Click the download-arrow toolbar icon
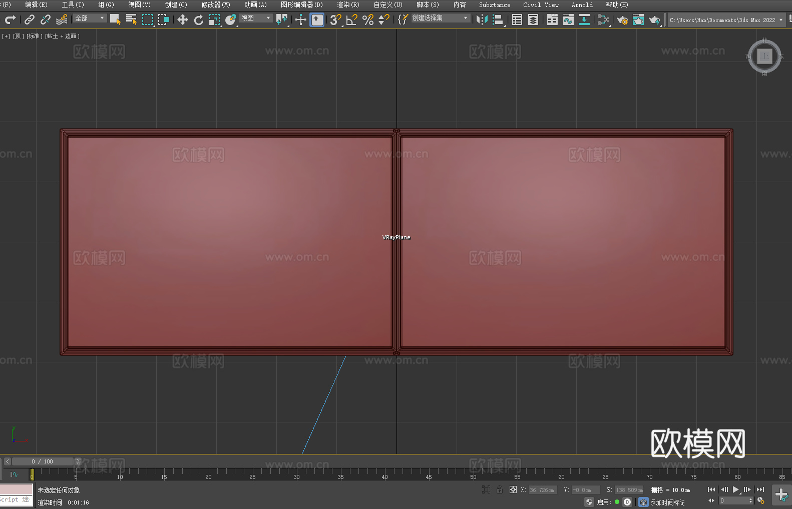This screenshot has height=509, width=792. tap(584, 20)
